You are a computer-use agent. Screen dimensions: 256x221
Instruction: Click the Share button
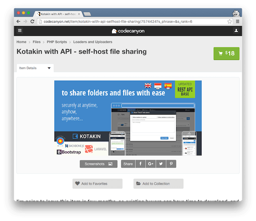point(128,164)
